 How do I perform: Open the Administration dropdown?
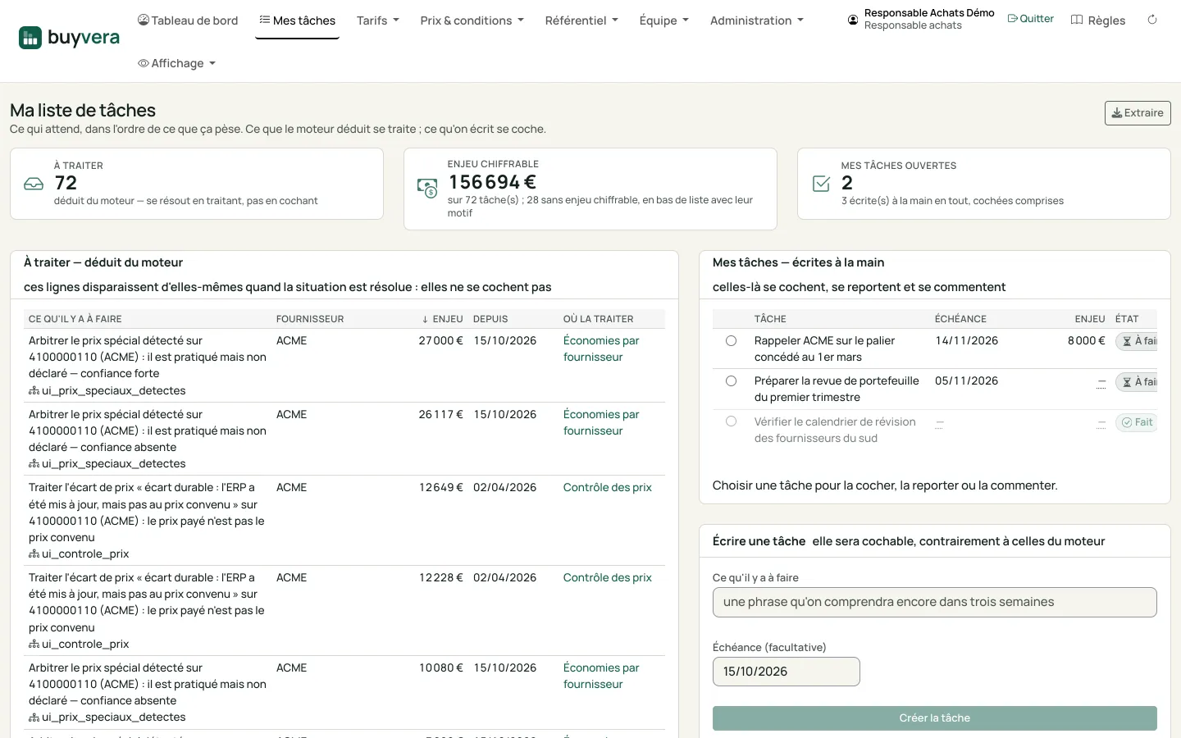click(757, 20)
